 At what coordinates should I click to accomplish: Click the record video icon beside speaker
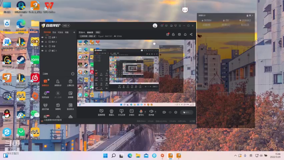click(x=164, y=112)
